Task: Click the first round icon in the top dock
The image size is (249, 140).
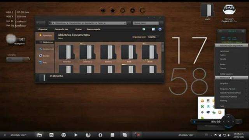Action: pos(103,10)
